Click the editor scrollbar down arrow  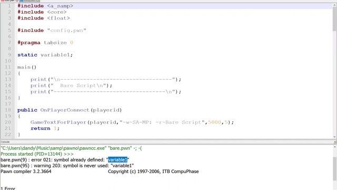click(334, 137)
